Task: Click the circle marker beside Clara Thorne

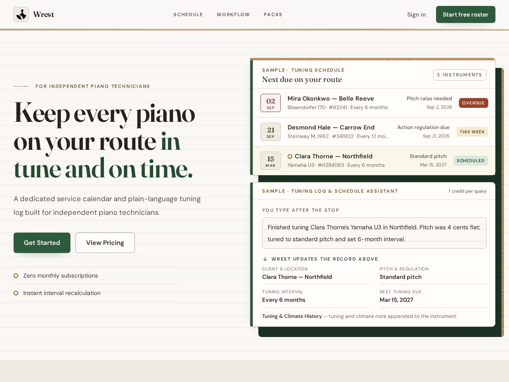Action: tap(290, 156)
